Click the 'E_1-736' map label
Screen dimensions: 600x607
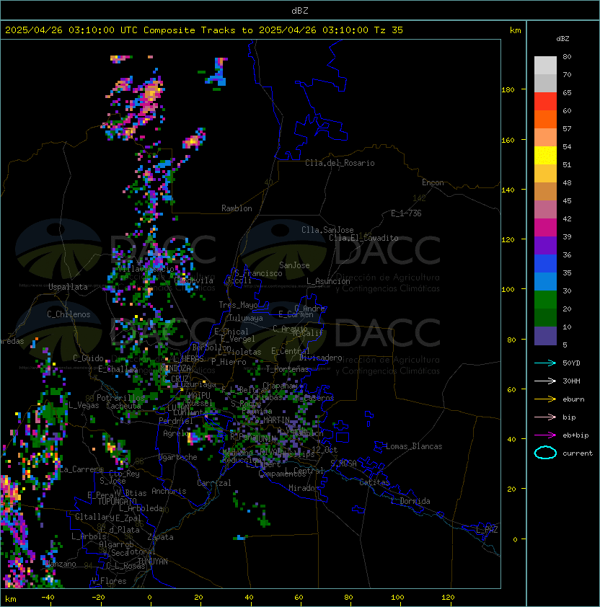(406, 213)
